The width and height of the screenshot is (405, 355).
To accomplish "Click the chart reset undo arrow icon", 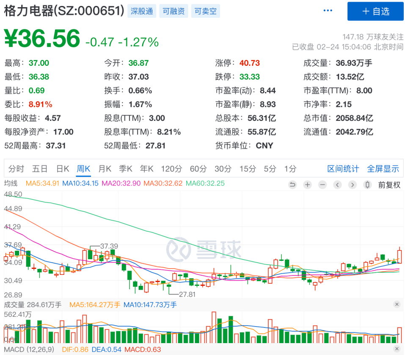I will point(292,184).
